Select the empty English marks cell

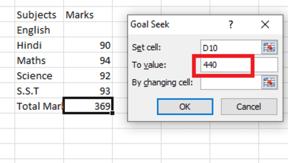(x=88, y=30)
